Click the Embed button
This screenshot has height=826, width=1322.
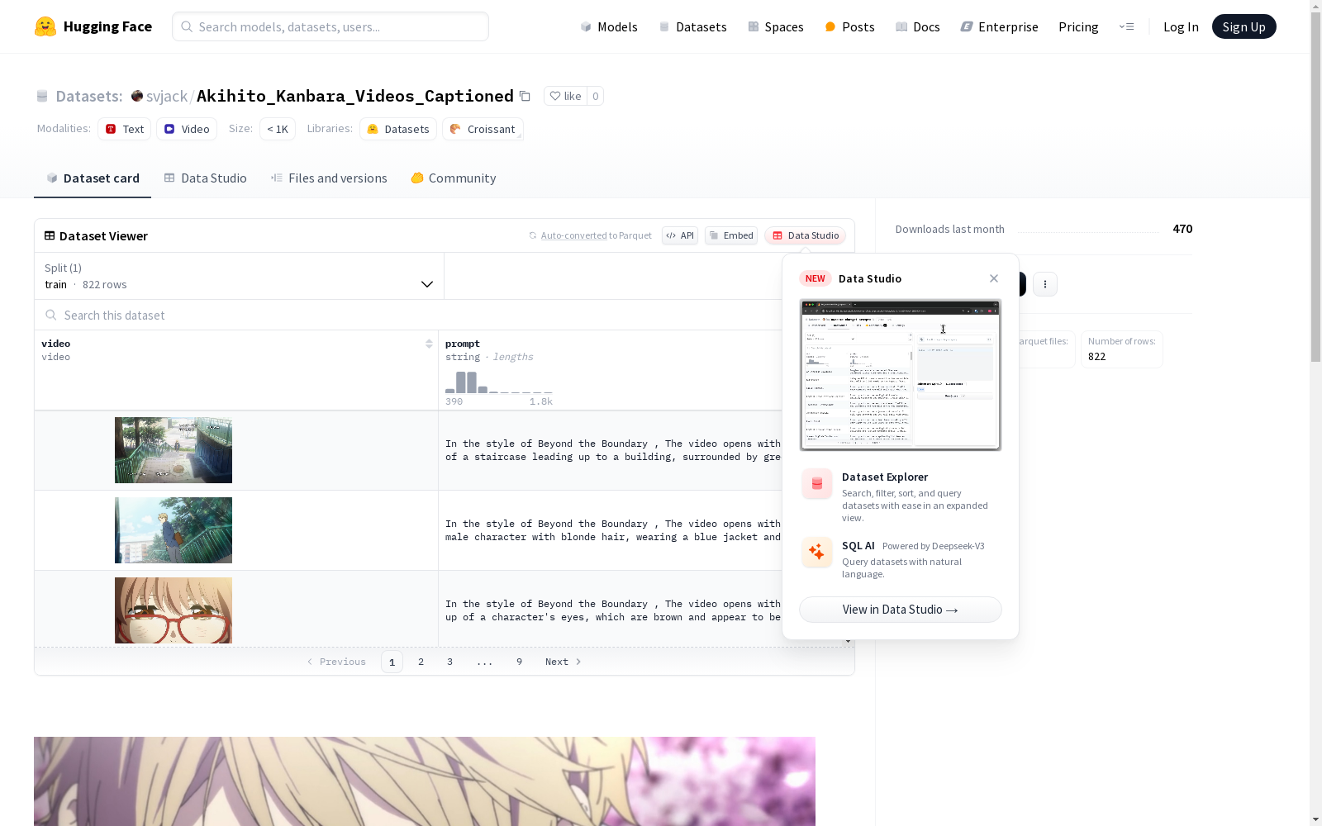click(731, 235)
